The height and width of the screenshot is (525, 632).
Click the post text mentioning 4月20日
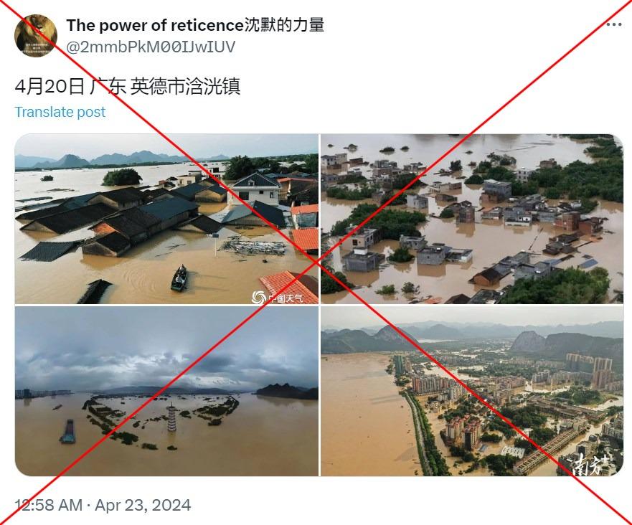pyautogui.click(x=128, y=86)
